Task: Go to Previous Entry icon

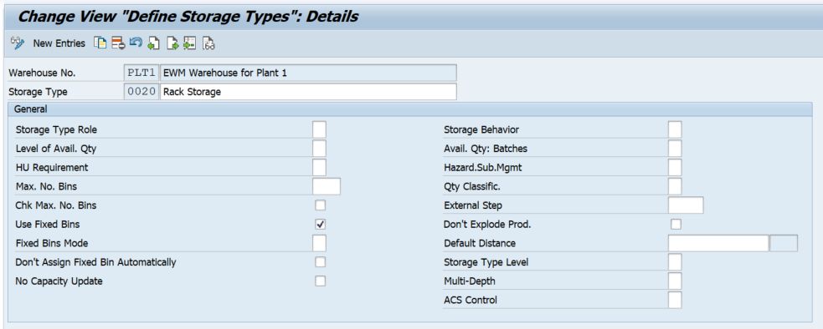Action: click(x=153, y=43)
